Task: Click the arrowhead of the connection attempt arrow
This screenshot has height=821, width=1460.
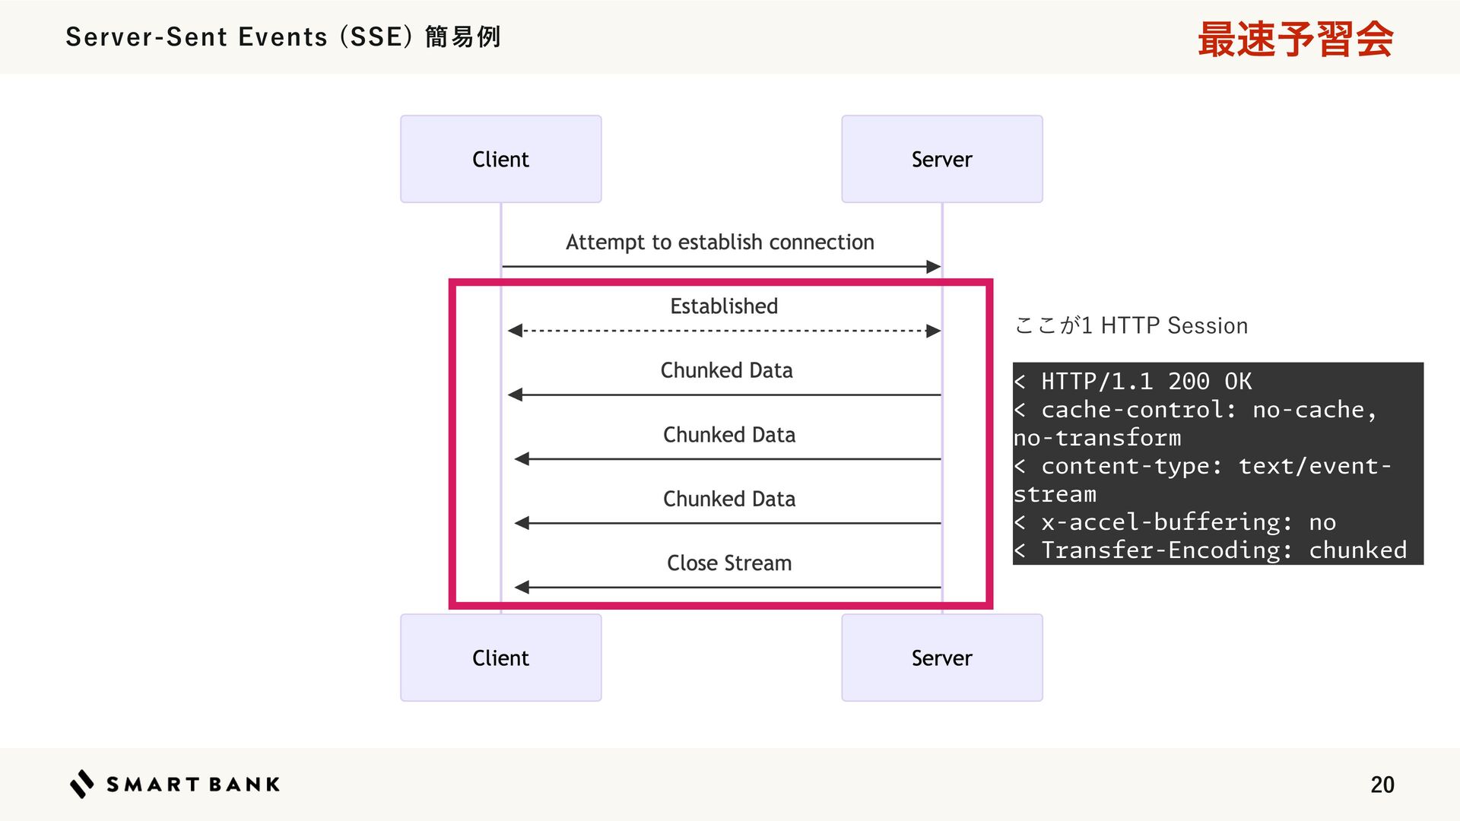Action: (934, 267)
